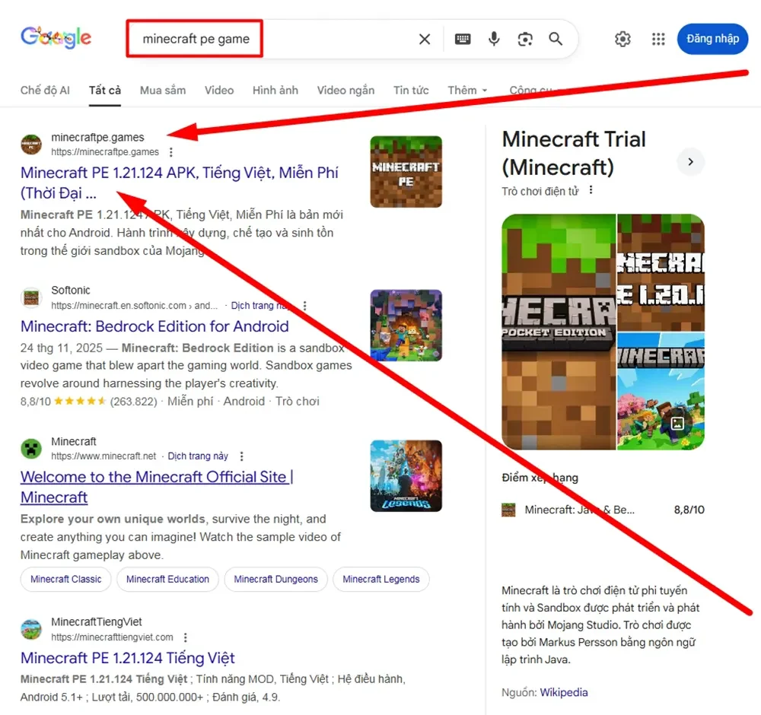Switch to Chế độ AI tab
Screen dimensions: 761x715
tap(45, 91)
